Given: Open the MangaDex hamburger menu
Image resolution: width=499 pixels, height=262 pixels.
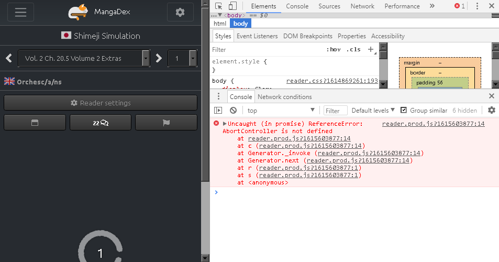Looking at the screenshot, I should (x=21, y=12).
